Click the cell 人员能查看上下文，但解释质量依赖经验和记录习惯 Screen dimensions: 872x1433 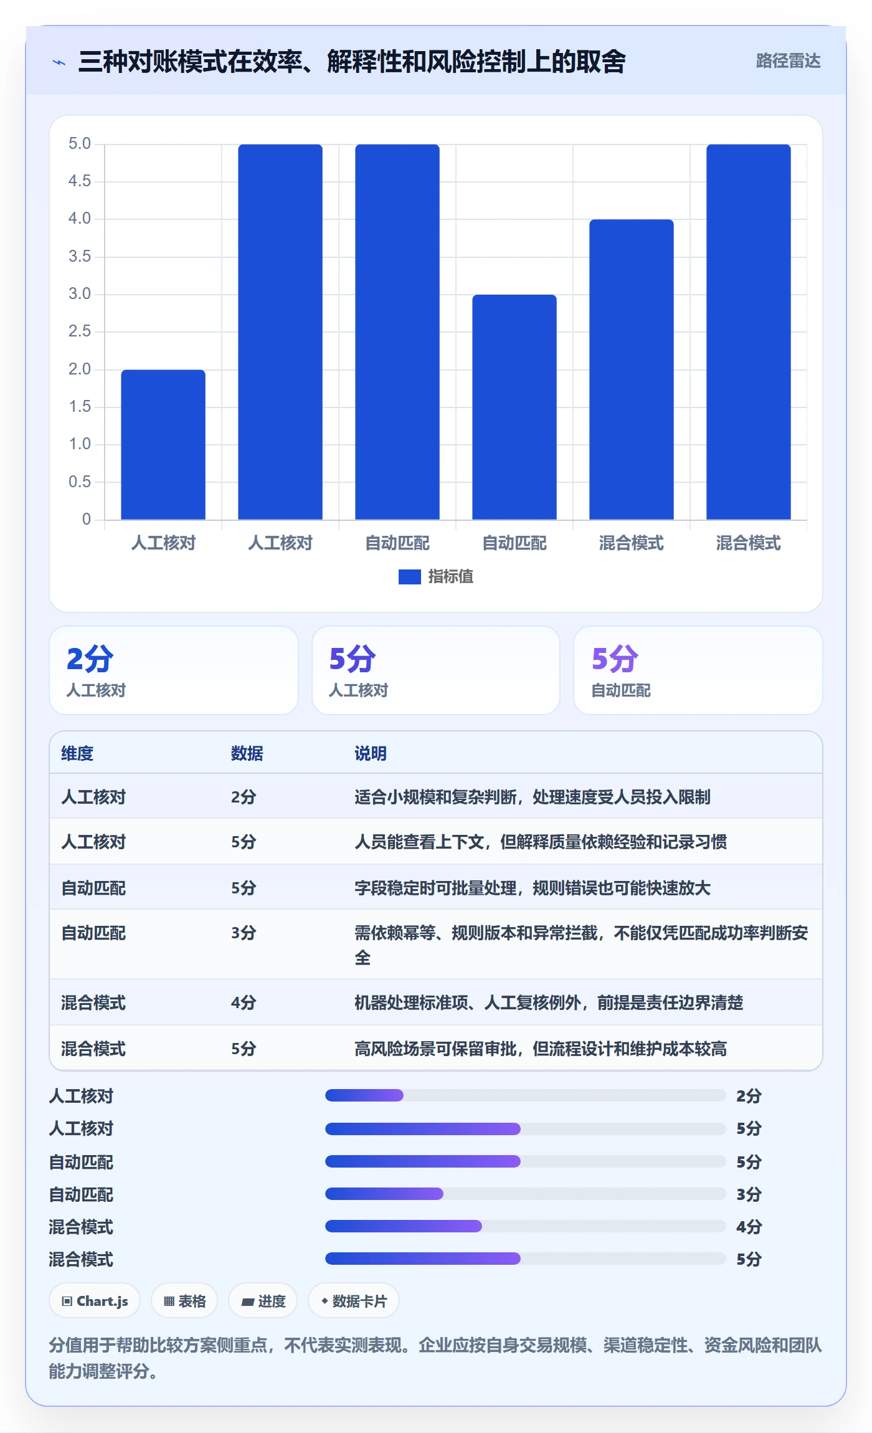541,842
